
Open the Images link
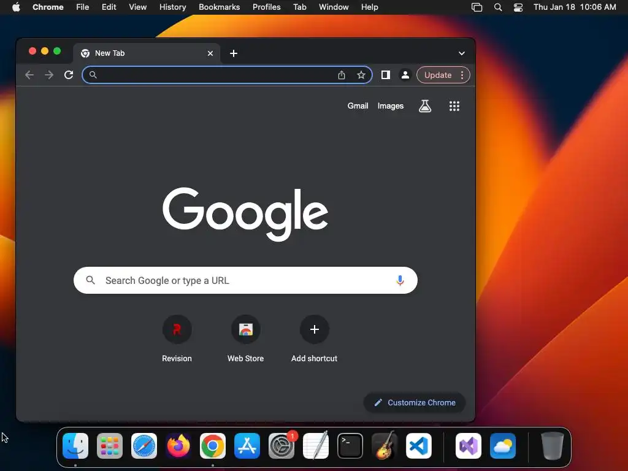point(391,105)
